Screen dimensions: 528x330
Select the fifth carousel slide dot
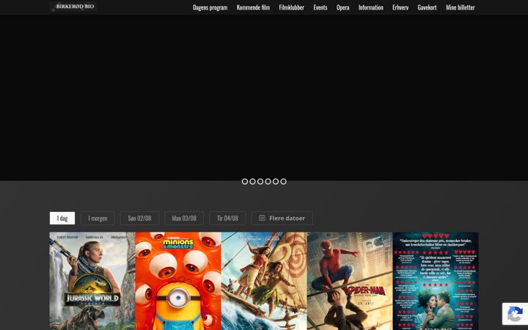(276, 182)
